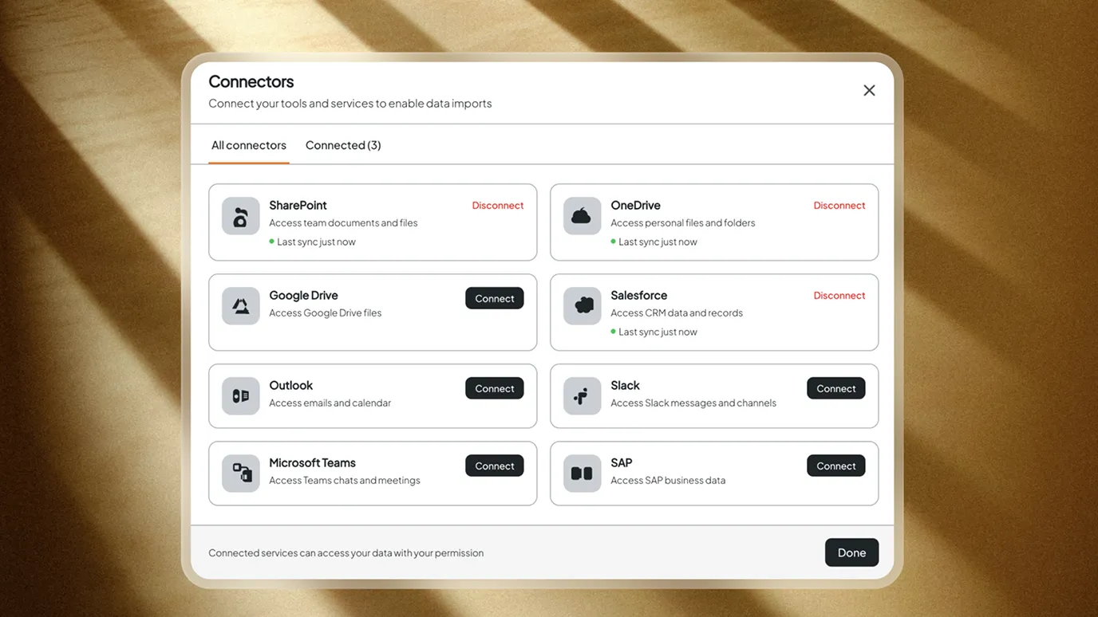Click the Microsoft Teams icon
Screen dimensions: 1098x617
(240, 474)
